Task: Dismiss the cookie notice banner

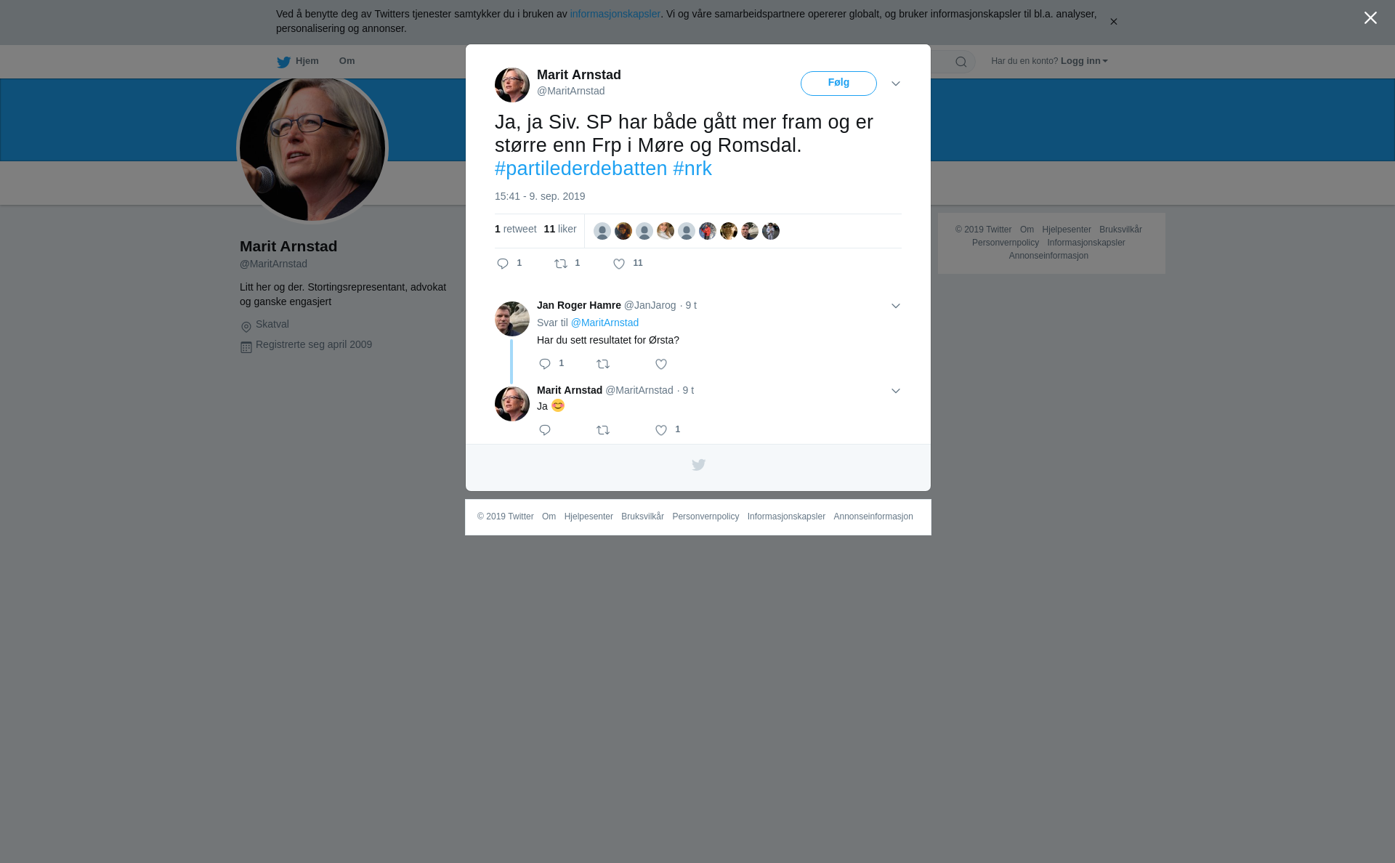Action: click(1113, 22)
